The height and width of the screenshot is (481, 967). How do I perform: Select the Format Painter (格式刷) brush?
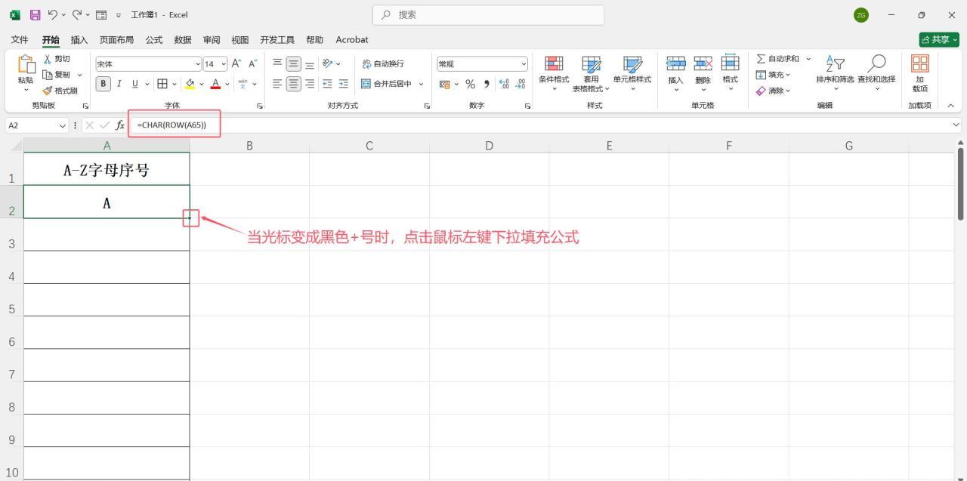48,91
